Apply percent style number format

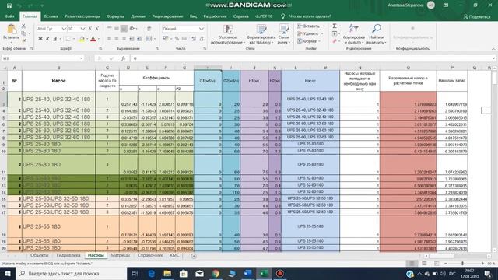177,39
